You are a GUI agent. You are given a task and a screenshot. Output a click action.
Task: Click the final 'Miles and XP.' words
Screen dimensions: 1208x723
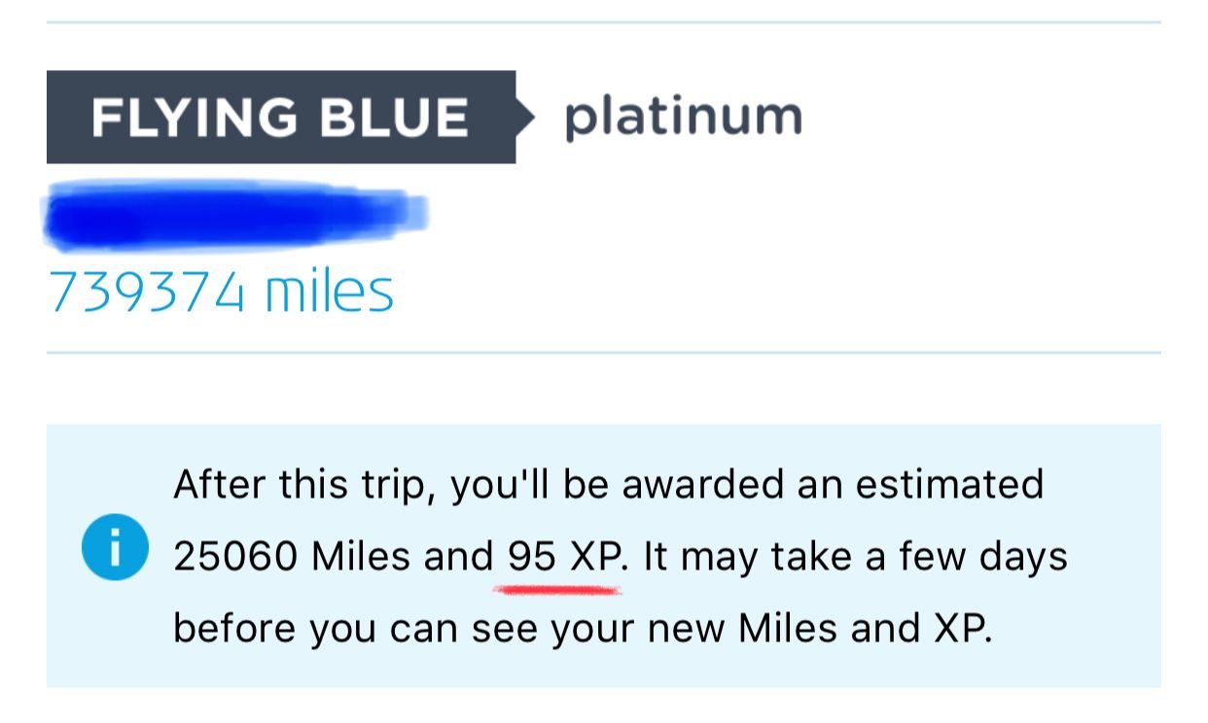pos(867,629)
